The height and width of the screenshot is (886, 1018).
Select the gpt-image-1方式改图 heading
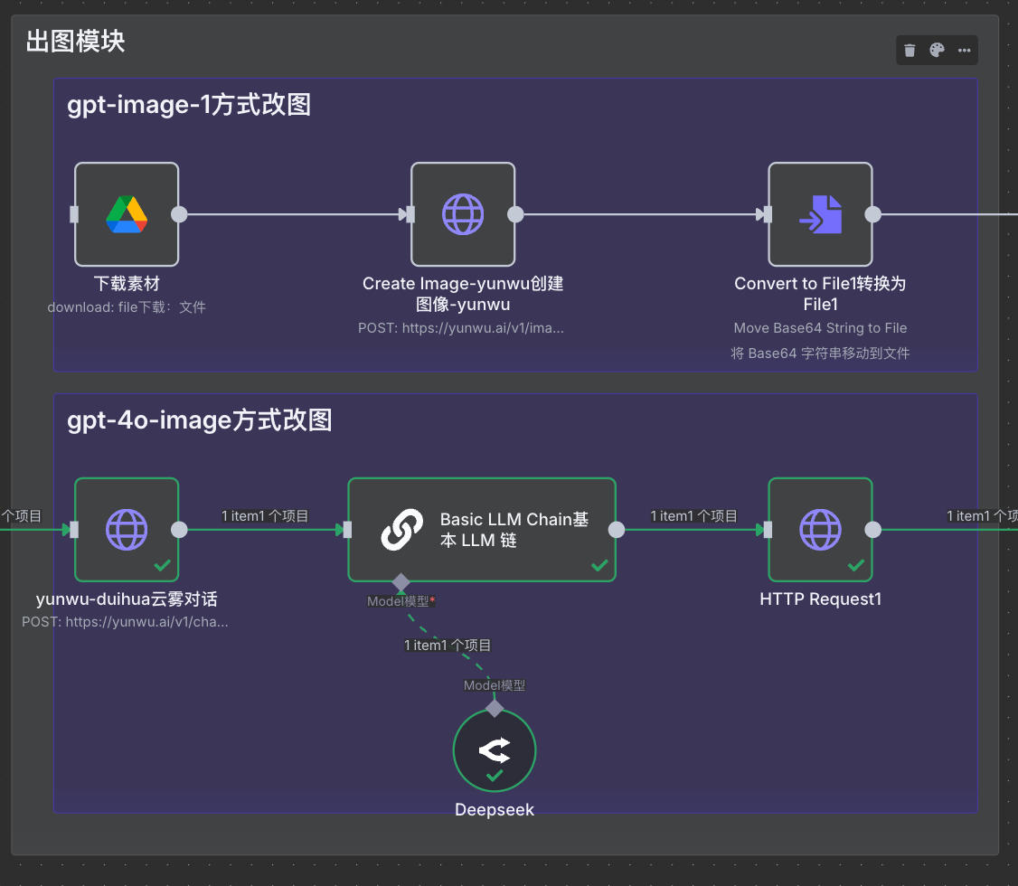pos(189,105)
